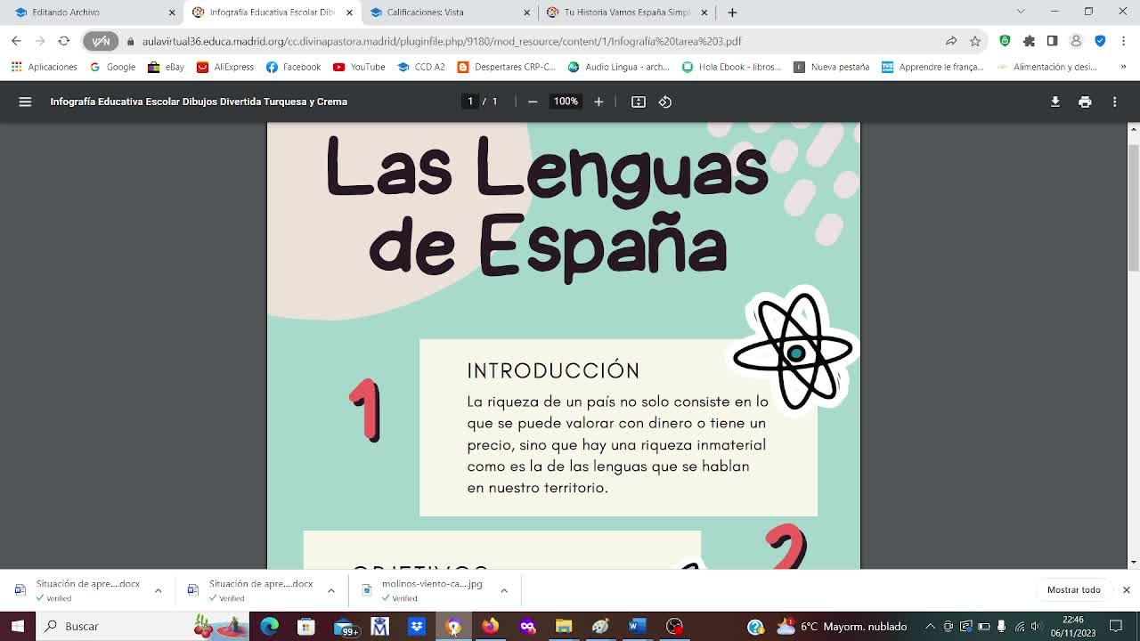1140x641 pixels.
Task: Open the Facebook bookmark
Action: (x=293, y=67)
